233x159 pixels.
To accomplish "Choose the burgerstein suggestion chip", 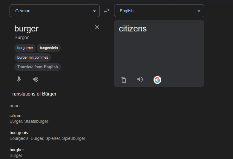I will [x=49, y=48].
